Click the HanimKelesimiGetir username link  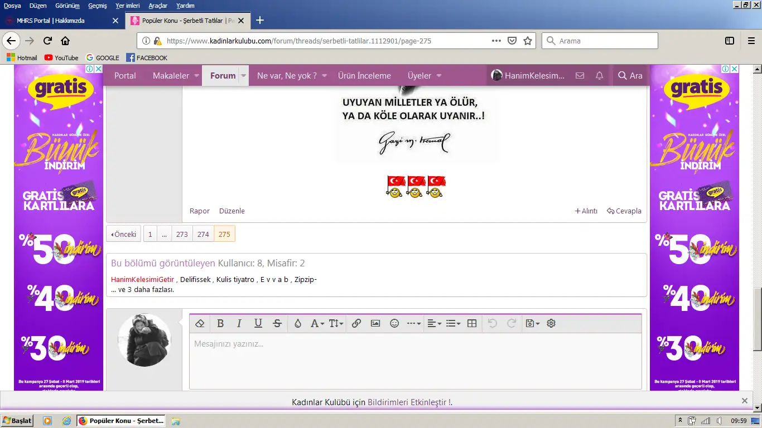[x=143, y=280]
